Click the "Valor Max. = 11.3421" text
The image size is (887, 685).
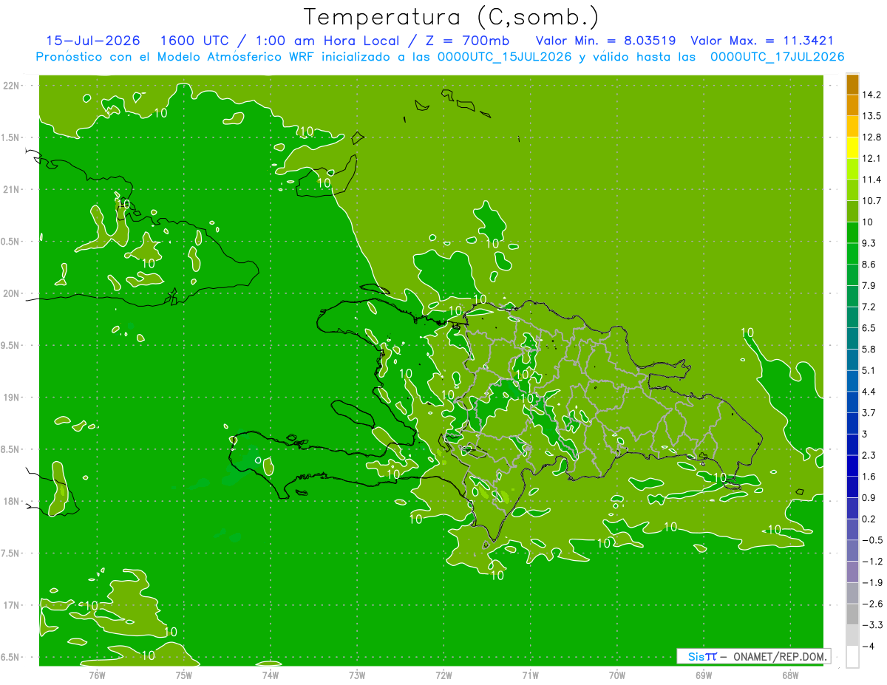pyautogui.click(x=762, y=41)
